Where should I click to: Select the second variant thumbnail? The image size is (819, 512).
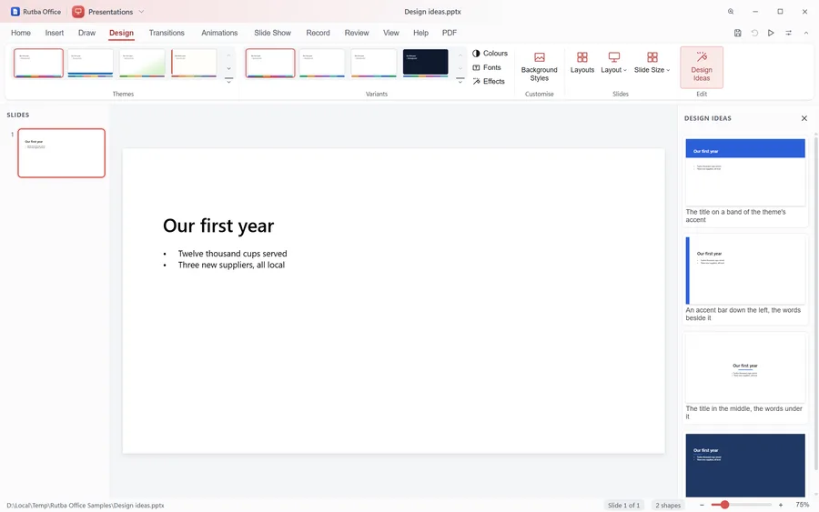pyautogui.click(x=322, y=63)
